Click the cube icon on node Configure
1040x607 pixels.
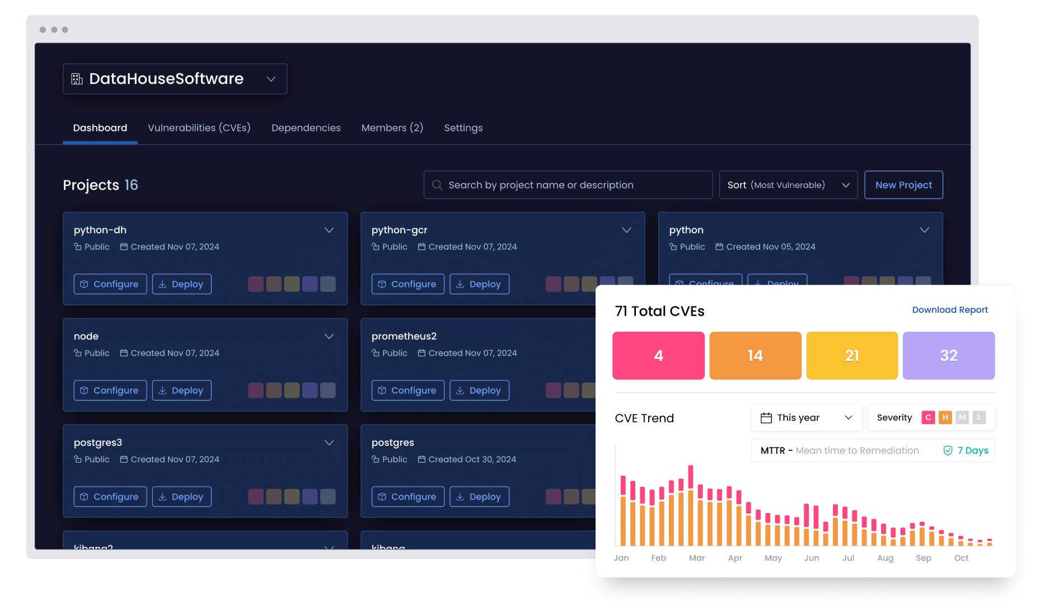click(84, 390)
